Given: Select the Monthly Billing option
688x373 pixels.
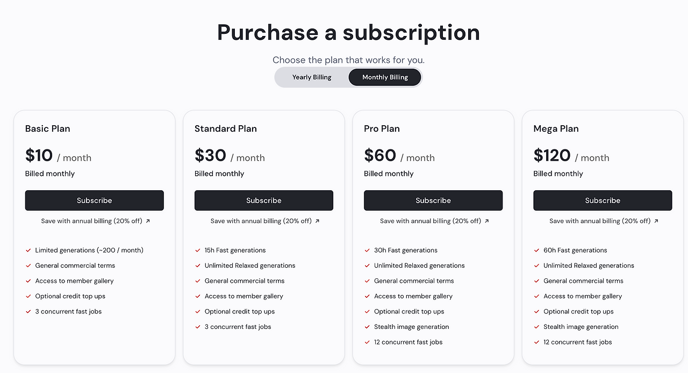Looking at the screenshot, I should 385,77.
